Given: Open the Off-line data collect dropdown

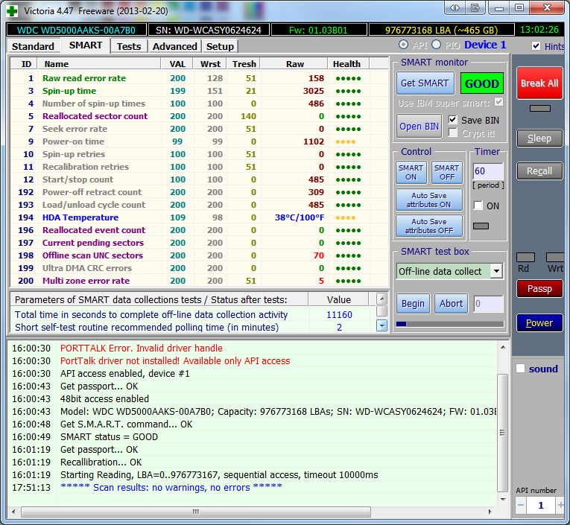Looking at the screenshot, I should point(496,271).
